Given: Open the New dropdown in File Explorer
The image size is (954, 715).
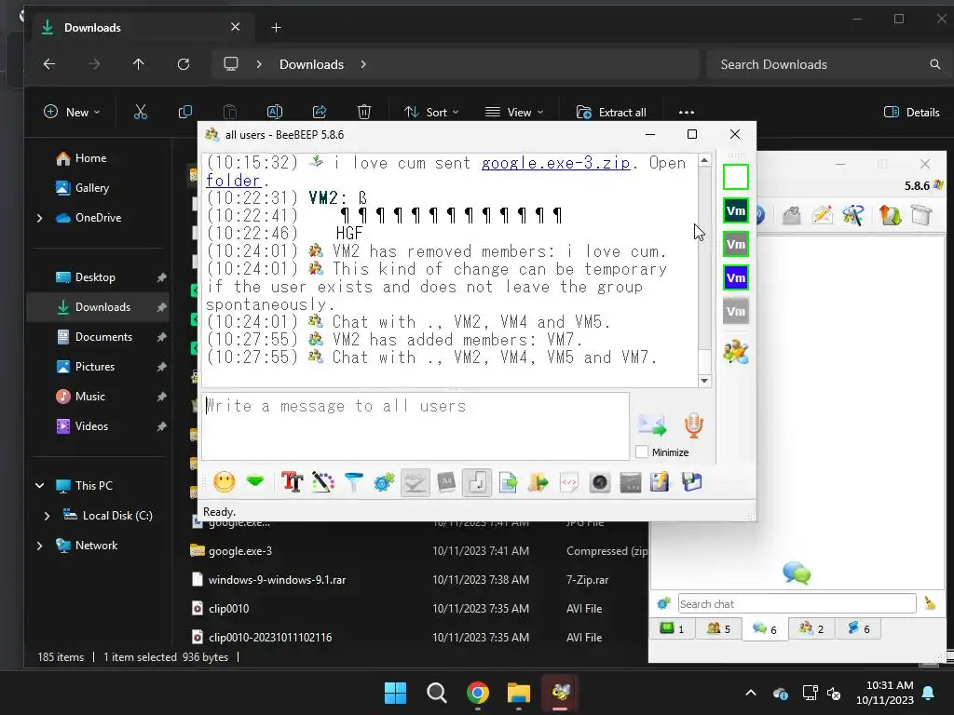Looking at the screenshot, I should [x=72, y=112].
